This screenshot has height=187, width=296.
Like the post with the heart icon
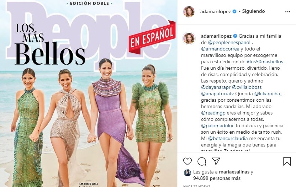[187, 161]
